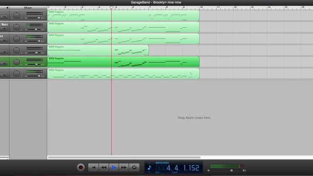Adjust the c Bass track volume slider

point(36,29)
